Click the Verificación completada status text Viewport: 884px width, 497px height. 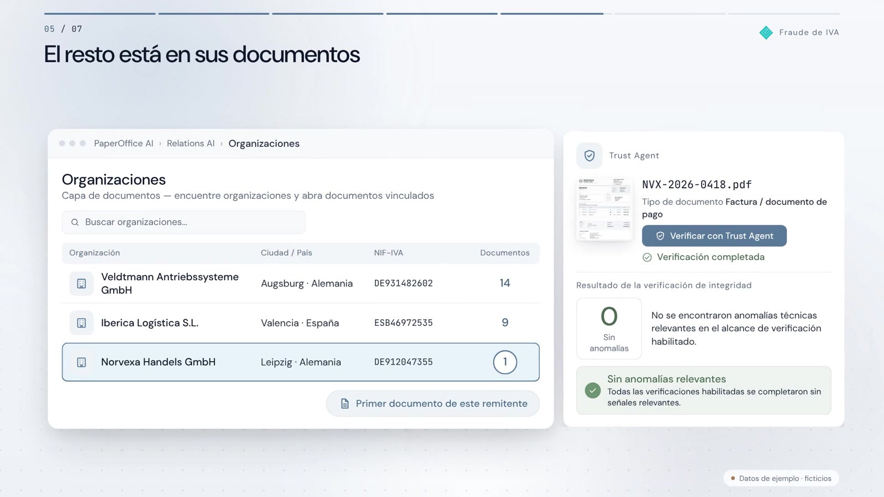coord(711,257)
